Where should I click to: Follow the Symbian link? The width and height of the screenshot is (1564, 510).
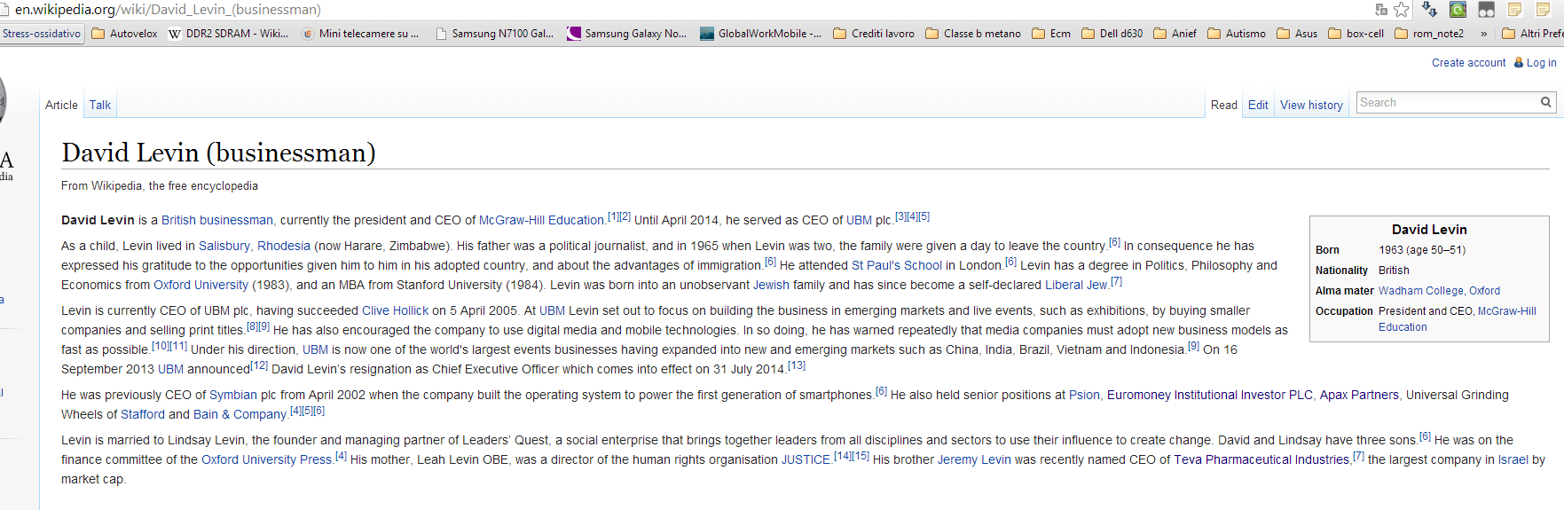tap(233, 395)
